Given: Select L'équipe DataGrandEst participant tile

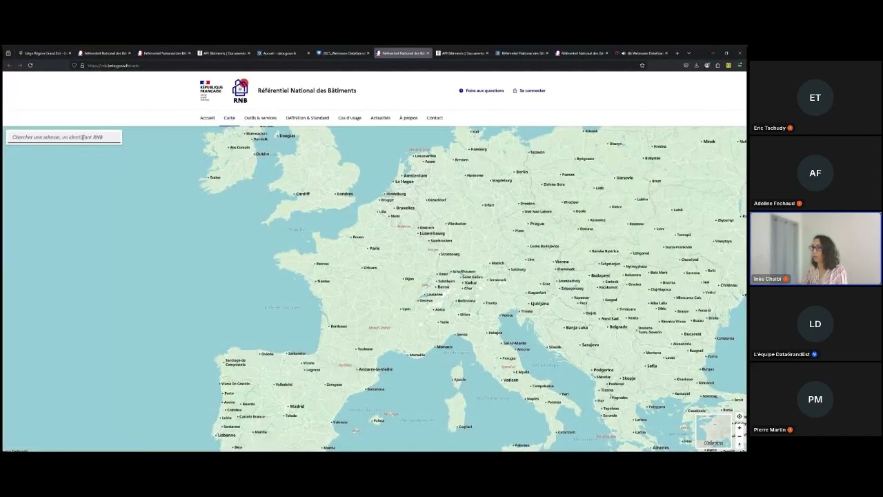Looking at the screenshot, I should [x=815, y=324].
